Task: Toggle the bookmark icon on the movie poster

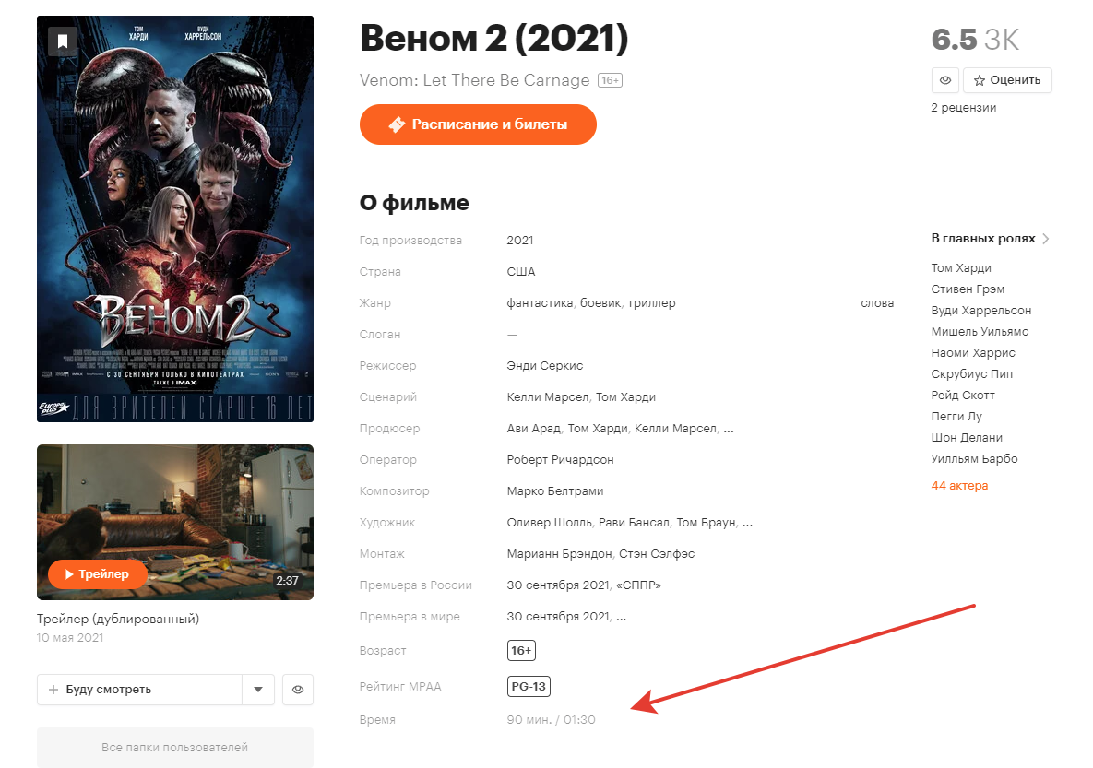Action: 62,41
